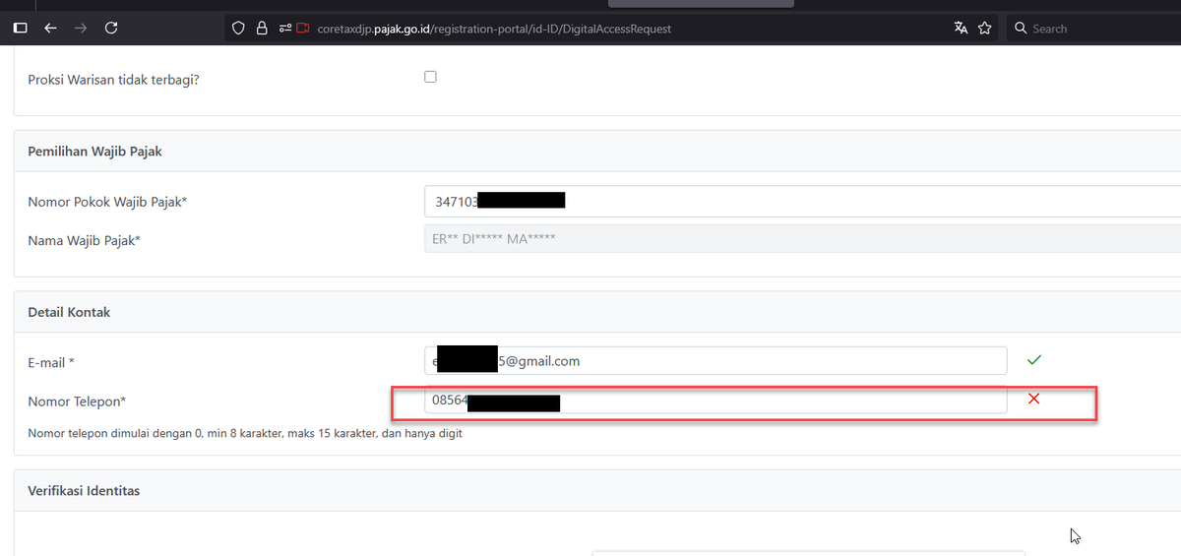
Task: Click the Nama Wajib Pajak* label
Action: point(84,240)
